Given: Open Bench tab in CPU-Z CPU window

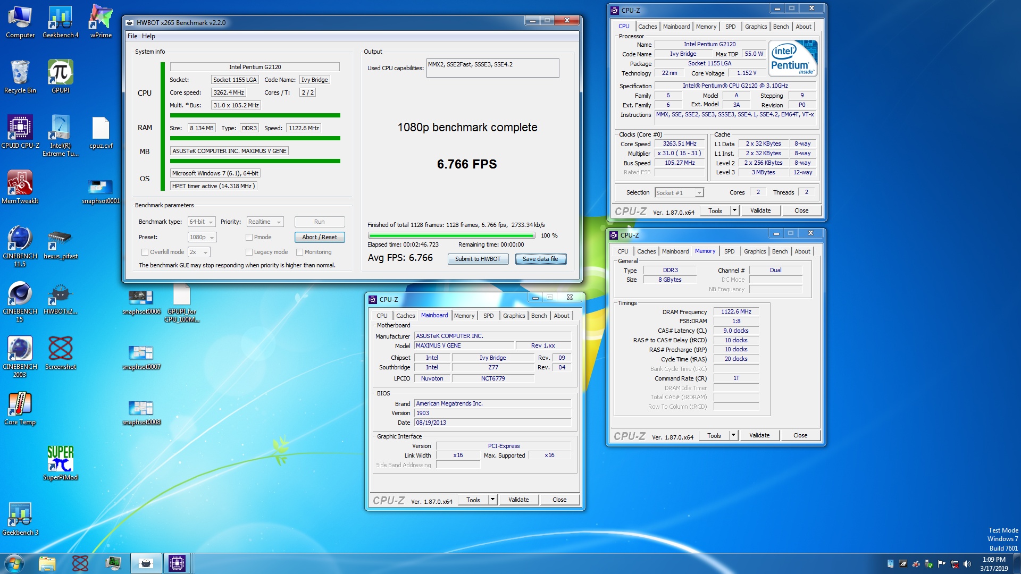Looking at the screenshot, I should [781, 27].
